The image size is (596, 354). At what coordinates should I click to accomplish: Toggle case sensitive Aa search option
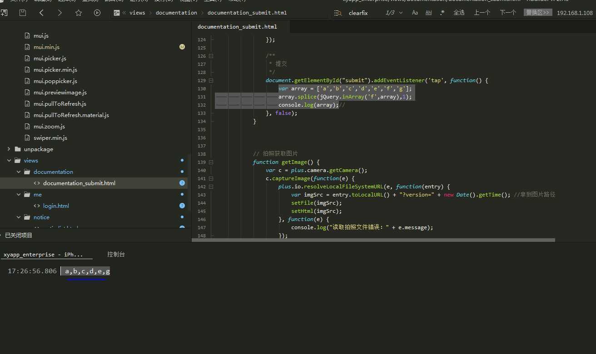point(415,13)
